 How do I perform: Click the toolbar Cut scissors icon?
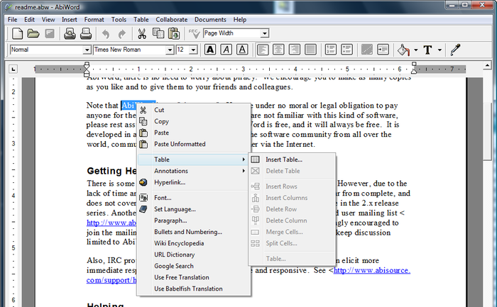click(x=142, y=33)
